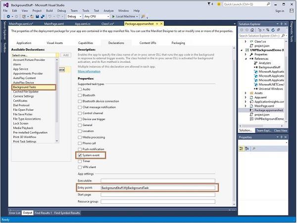Click Sign in at top right
The width and height of the screenshot is (297, 223).
[280, 10]
